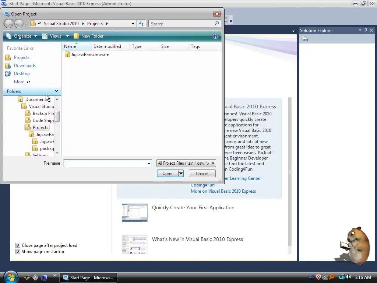Viewport: 377px width, 283px height.
Task: Open the Help question mark icon
Action: point(215,36)
